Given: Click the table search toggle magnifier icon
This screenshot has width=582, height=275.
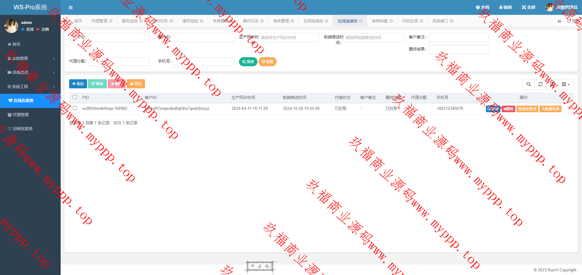Looking at the screenshot, I should pyautogui.click(x=528, y=84).
